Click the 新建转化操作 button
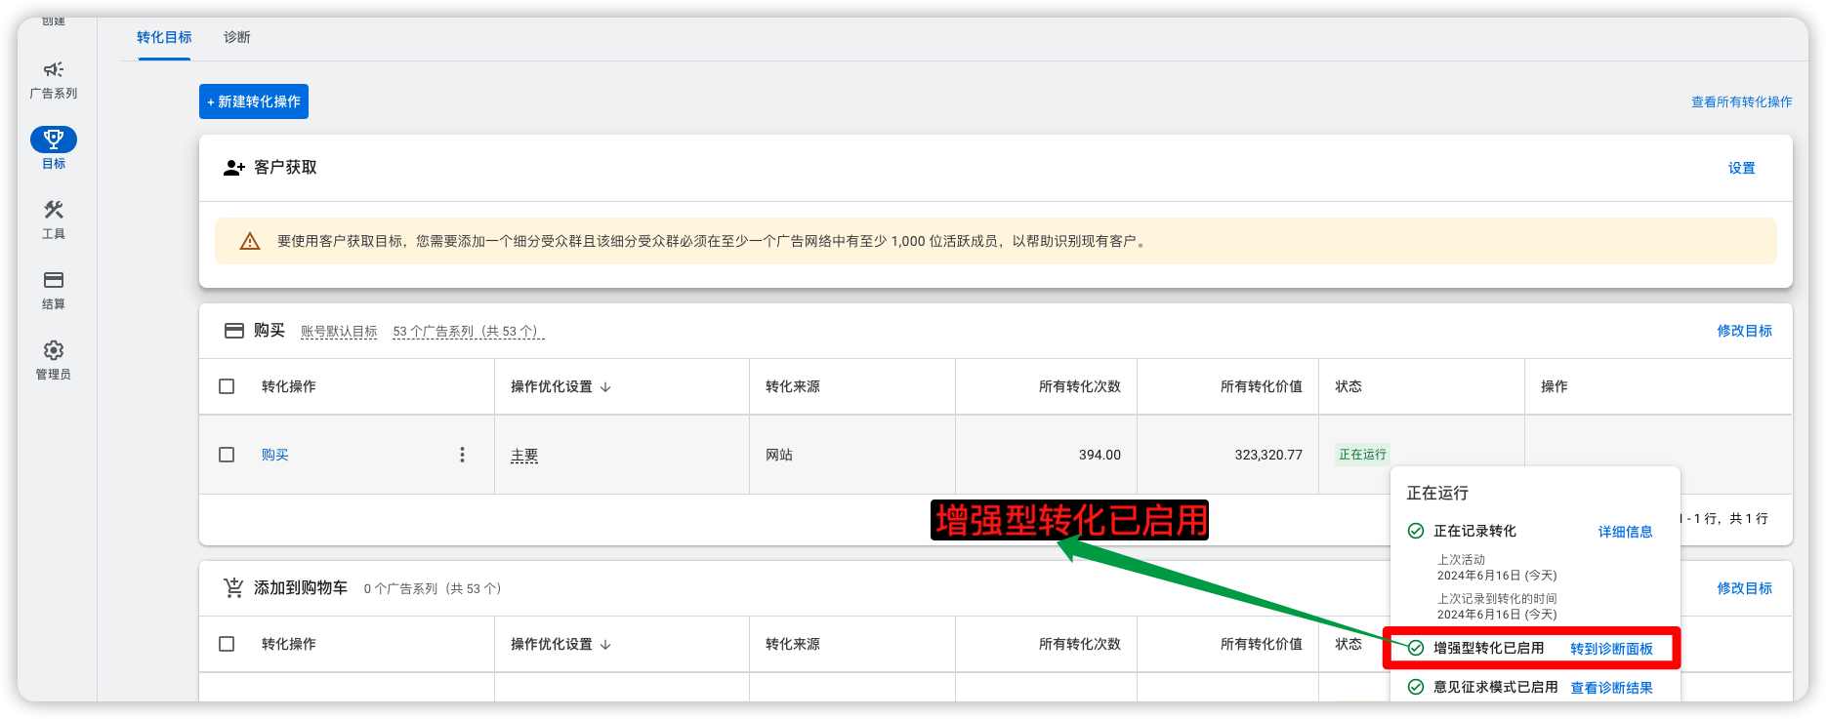The width and height of the screenshot is (1826, 719). click(x=254, y=101)
